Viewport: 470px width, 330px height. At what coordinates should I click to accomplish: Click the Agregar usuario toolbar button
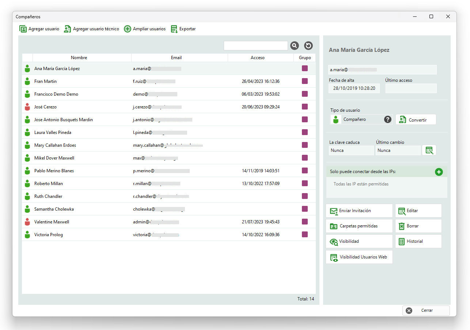point(39,29)
